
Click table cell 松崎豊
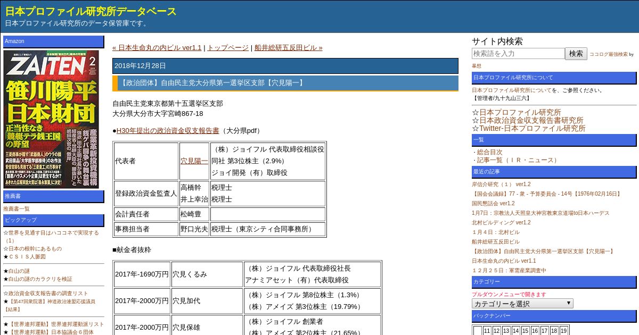(194, 214)
